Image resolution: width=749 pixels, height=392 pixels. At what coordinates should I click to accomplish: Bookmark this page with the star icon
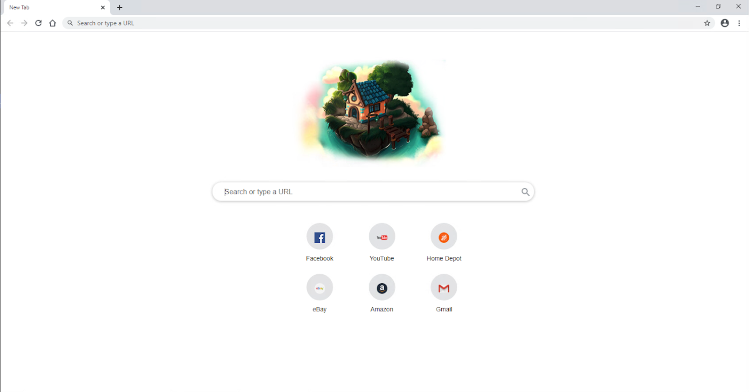click(707, 23)
